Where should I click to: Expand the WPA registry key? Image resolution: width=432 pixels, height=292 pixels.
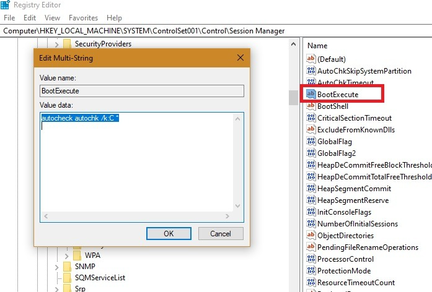pos(66,255)
